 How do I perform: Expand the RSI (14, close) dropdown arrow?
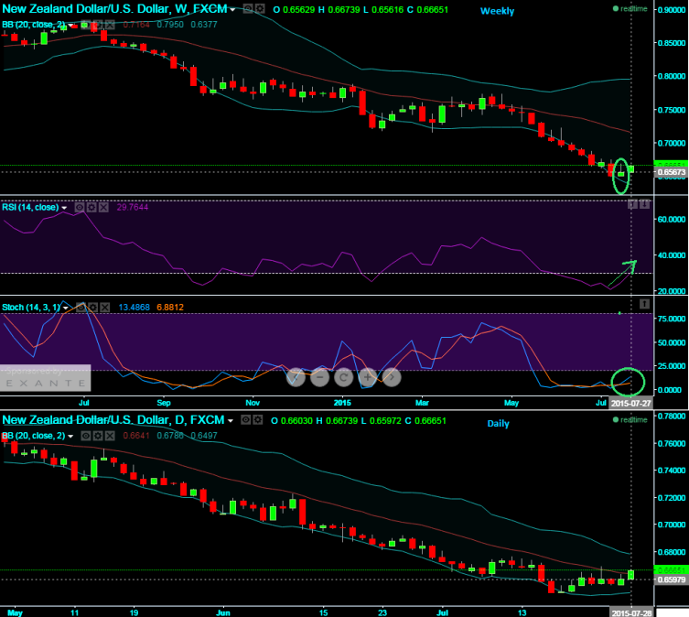[x=65, y=208]
